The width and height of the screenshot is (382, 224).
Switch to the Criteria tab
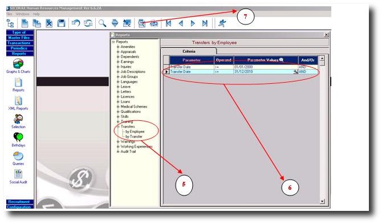click(189, 51)
